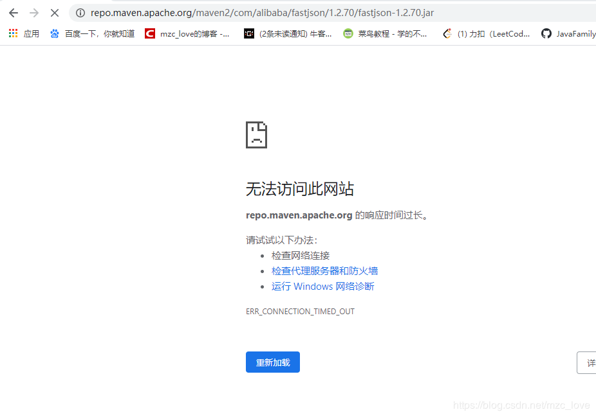Open the 力扣 LeetCode bookmark icon

447,33
